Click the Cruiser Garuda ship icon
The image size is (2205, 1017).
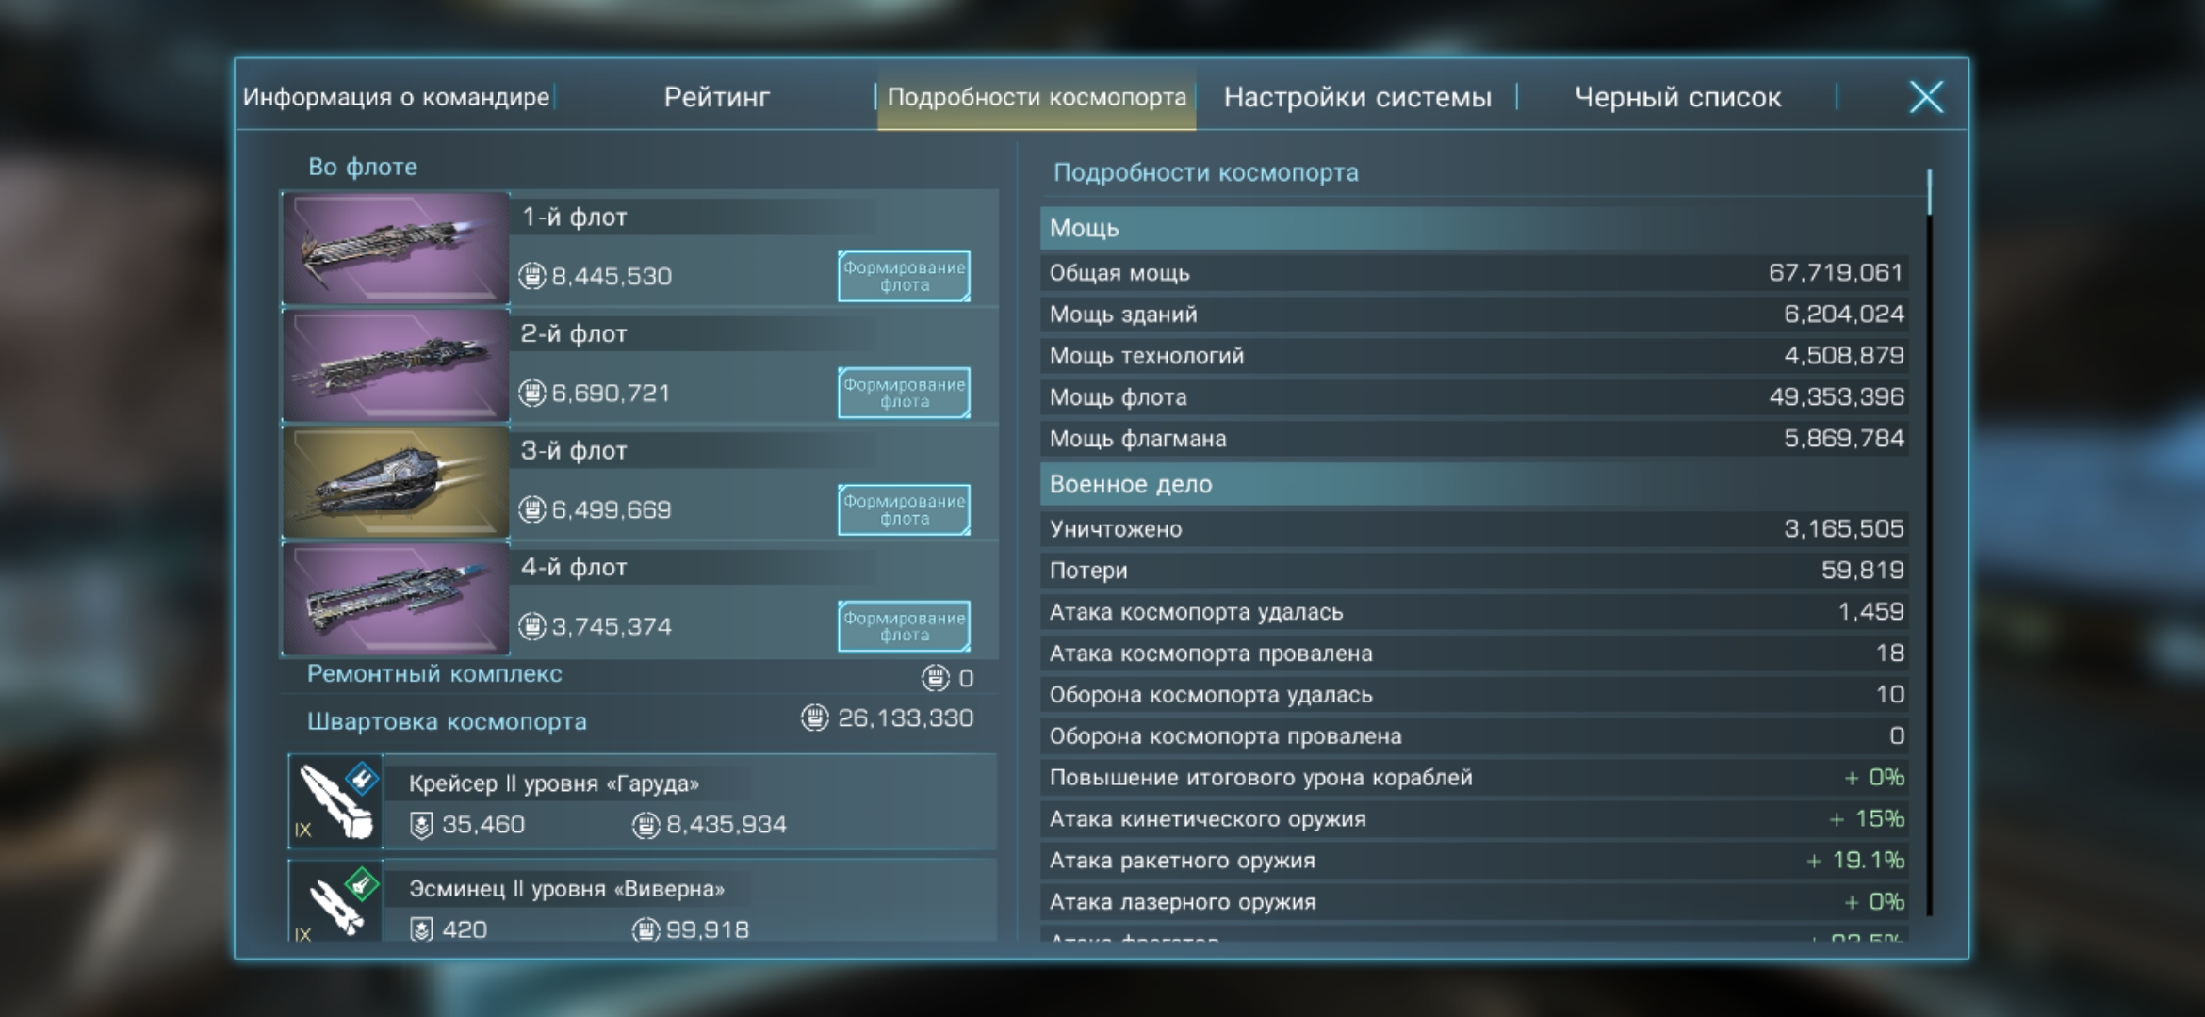point(336,802)
